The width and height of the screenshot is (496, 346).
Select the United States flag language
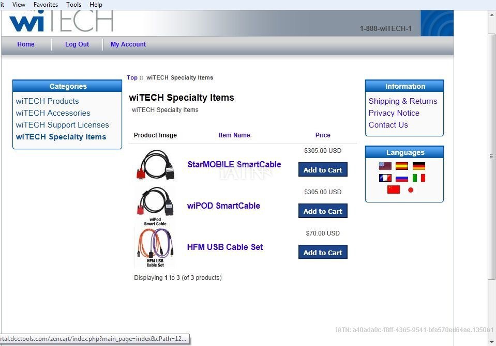[385, 166]
